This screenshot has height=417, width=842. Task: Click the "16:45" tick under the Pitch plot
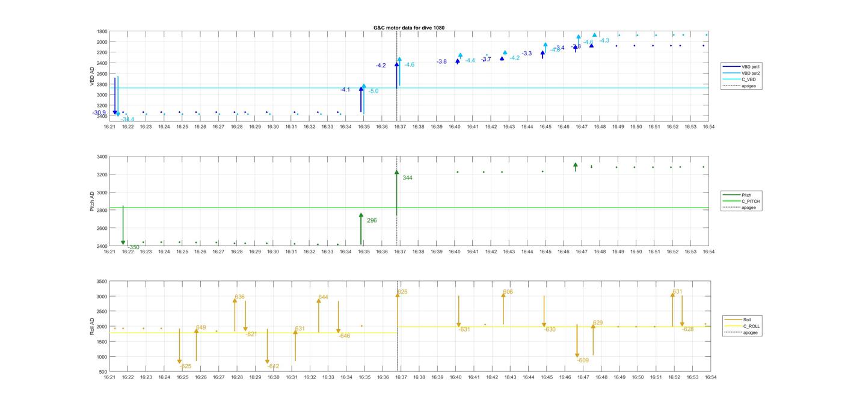[x=545, y=252]
